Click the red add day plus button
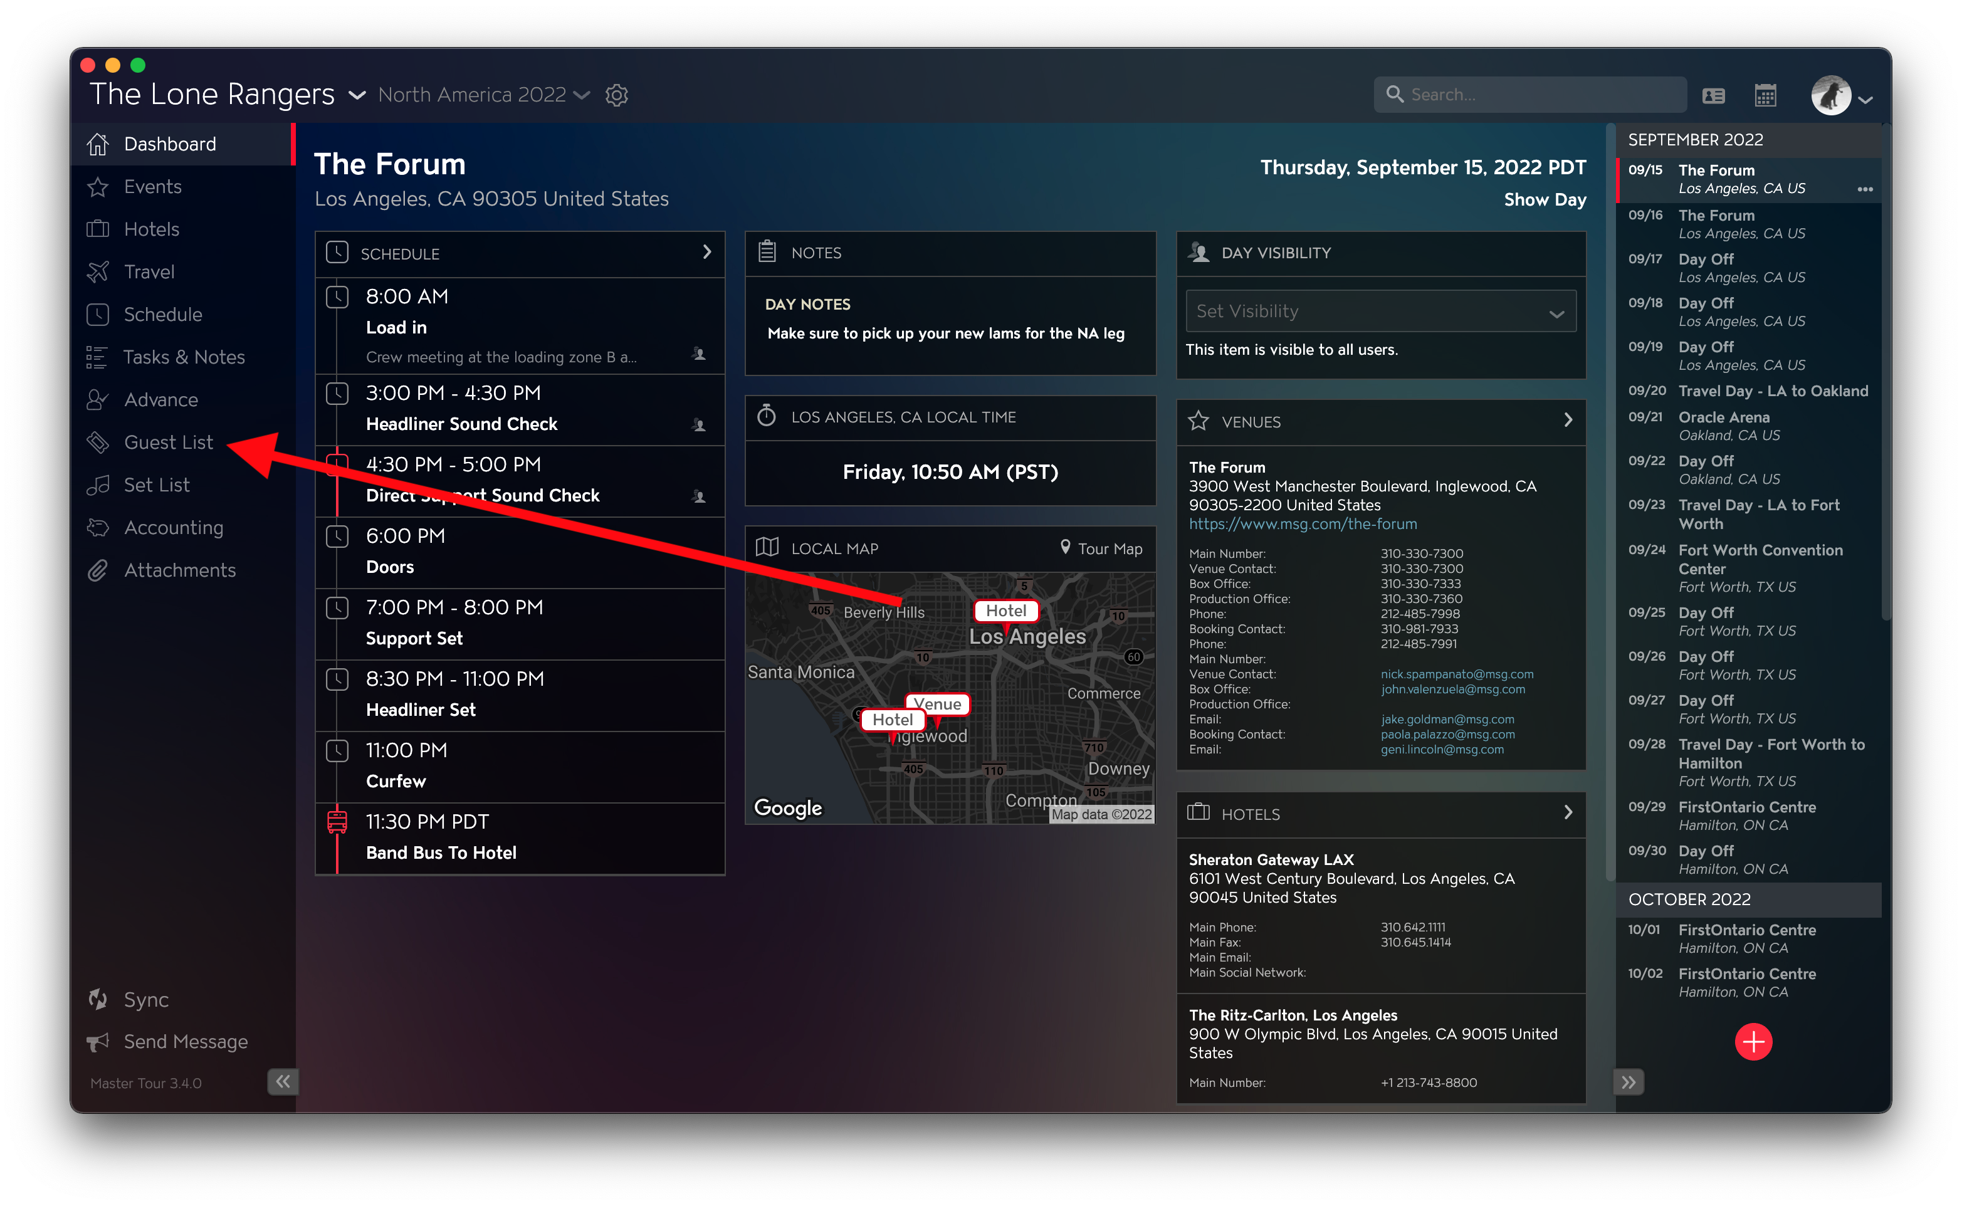The width and height of the screenshot is (1962, 1206). 1753,1041
